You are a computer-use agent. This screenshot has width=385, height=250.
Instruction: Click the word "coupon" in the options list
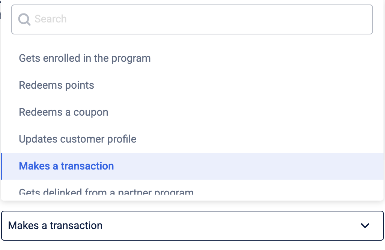[x=91, y=112]
